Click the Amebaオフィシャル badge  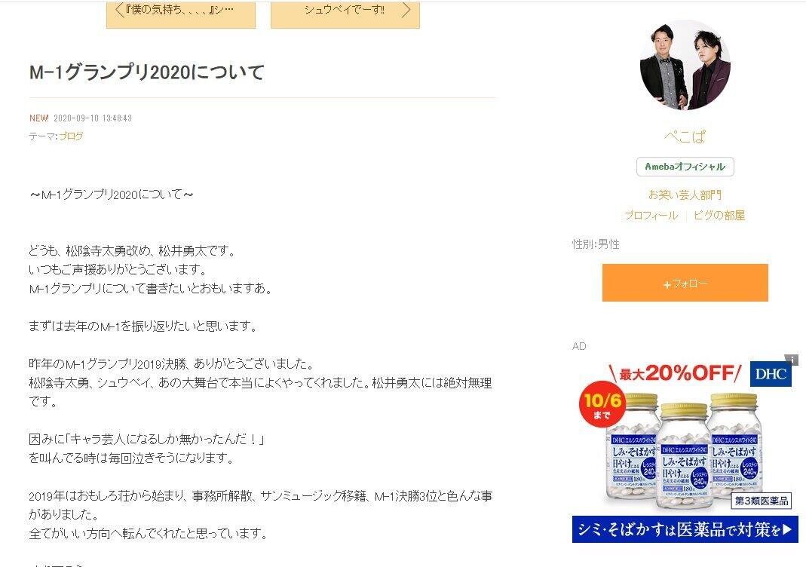(x=685, y=167)
